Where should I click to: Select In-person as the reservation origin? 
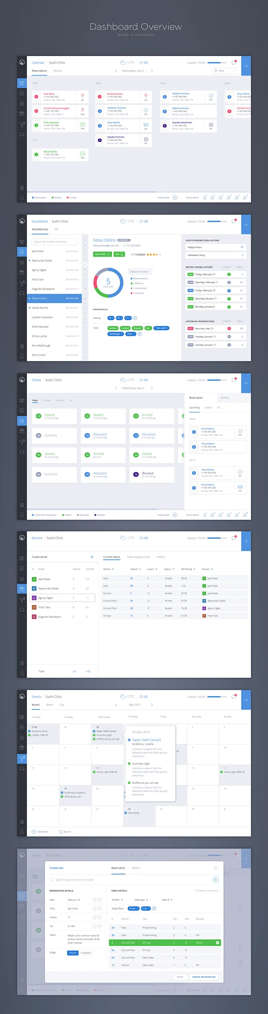86,953
